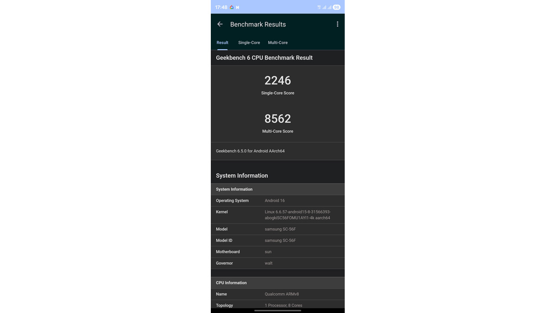Tap the back arrow in header
The height and width of the screenshot is (313, 556).
pos(220,24)
